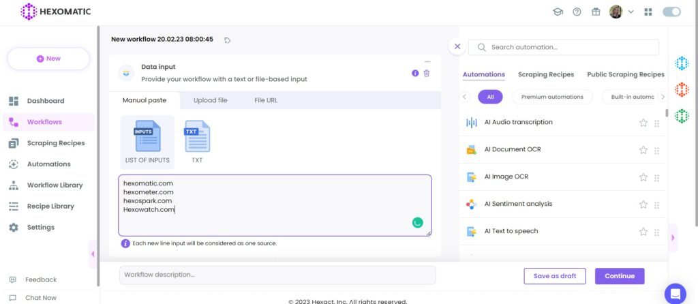Select the Premium automations filter
The width and height of the screenshot is (698, 304).
click(x=552, y=97)
